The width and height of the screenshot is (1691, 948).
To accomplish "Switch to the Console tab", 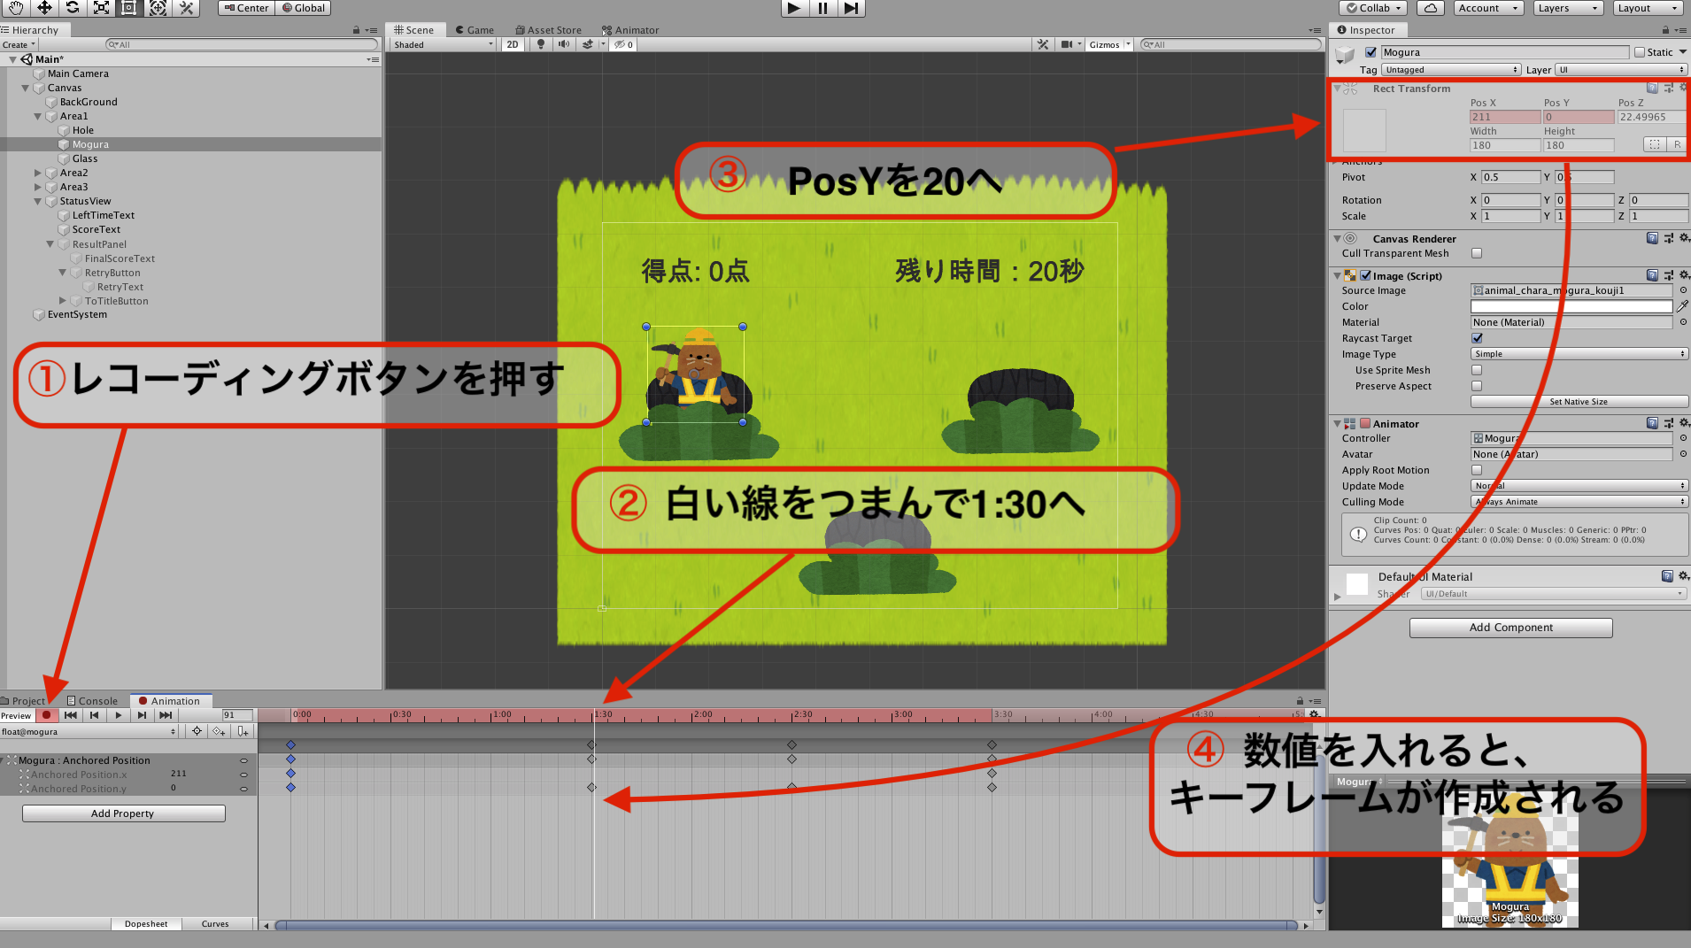I will tap(91, 701).
